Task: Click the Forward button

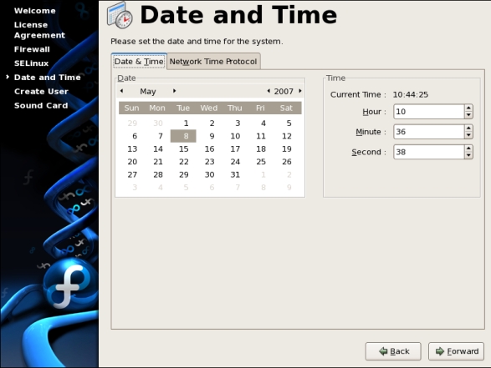Action: click(456, 351)
